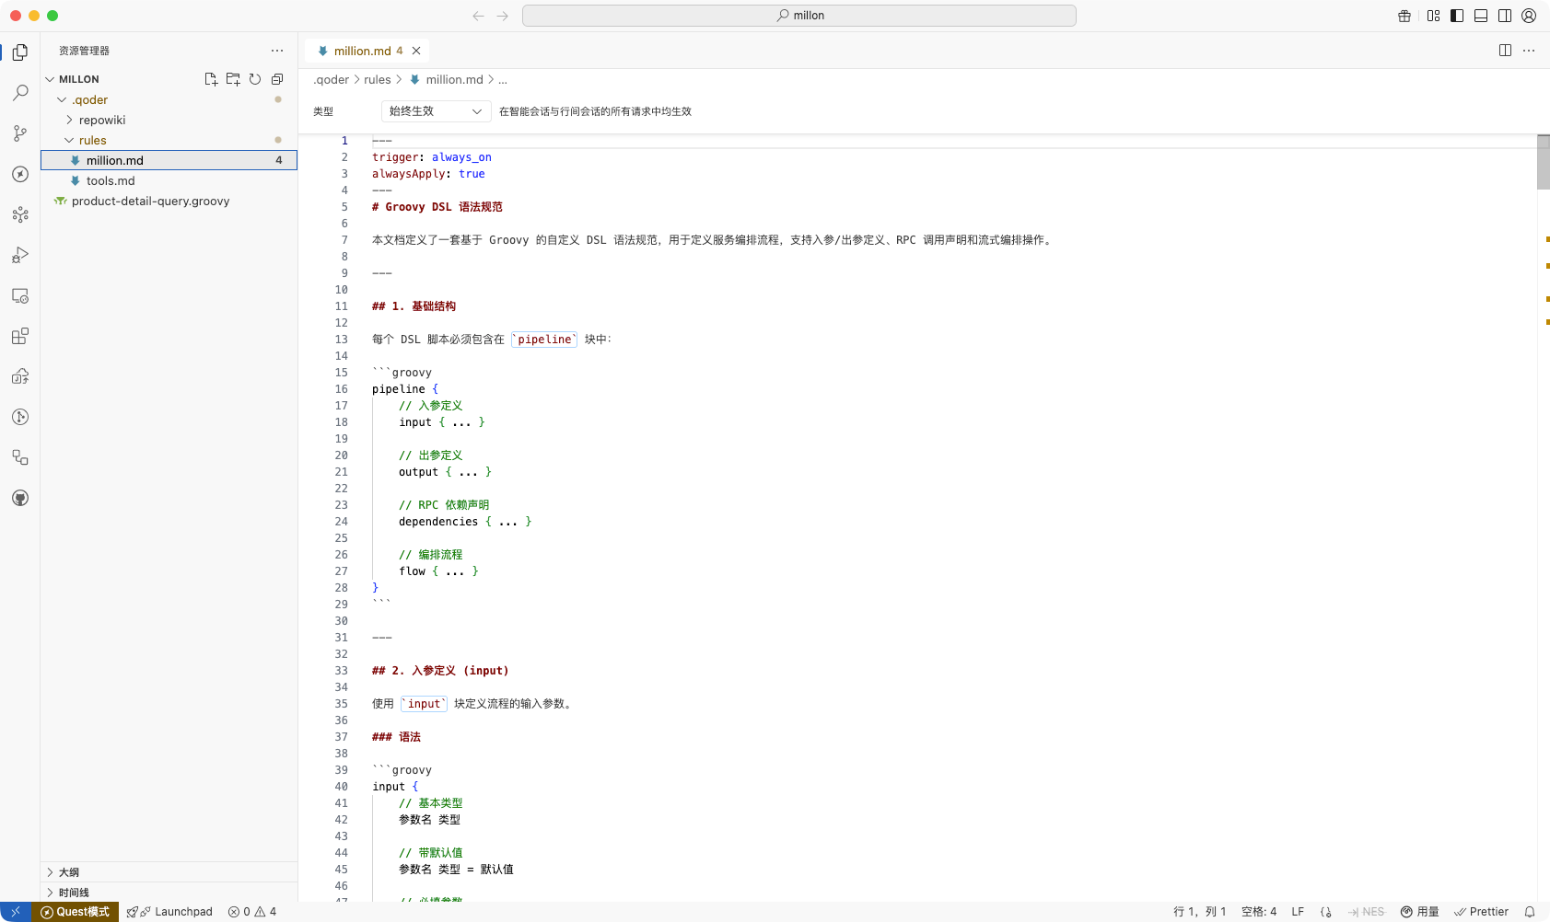1550x922 pixels.
Task: Open the Search view in activity bar
Action: [x=20, y=93]
